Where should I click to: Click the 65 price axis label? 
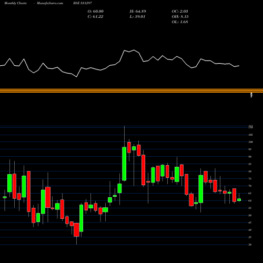tap(250, 193)
